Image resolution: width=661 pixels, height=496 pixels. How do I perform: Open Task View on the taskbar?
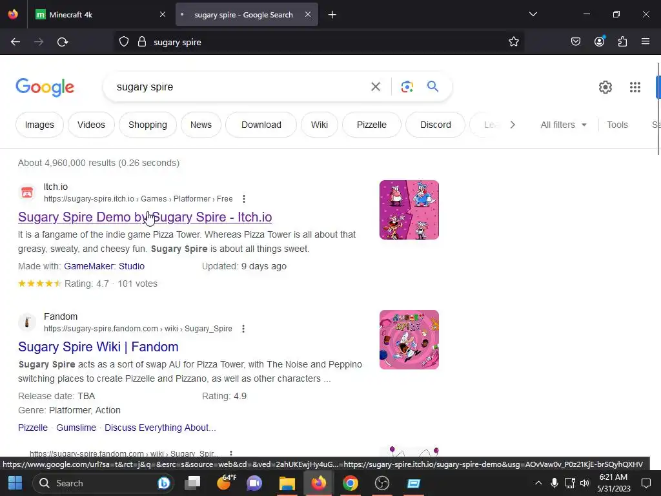tap(192, 483)
